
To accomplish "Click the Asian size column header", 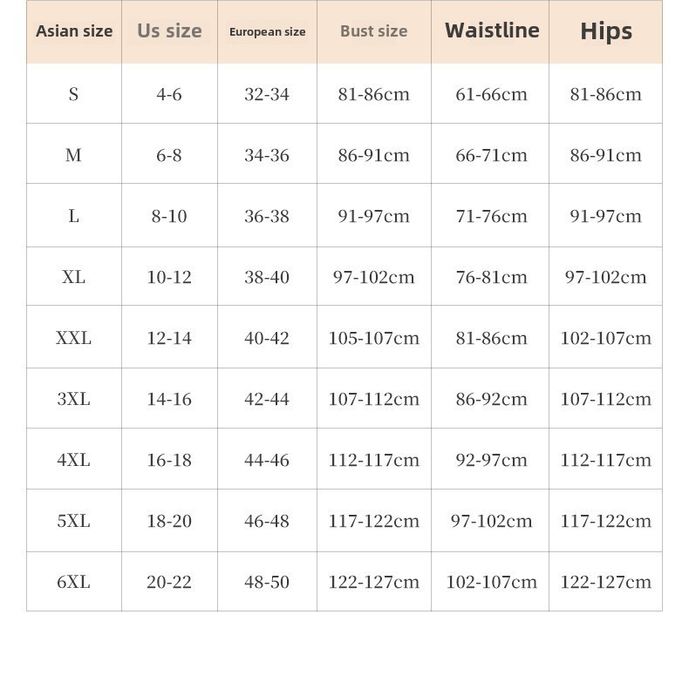I will [74, 31].
